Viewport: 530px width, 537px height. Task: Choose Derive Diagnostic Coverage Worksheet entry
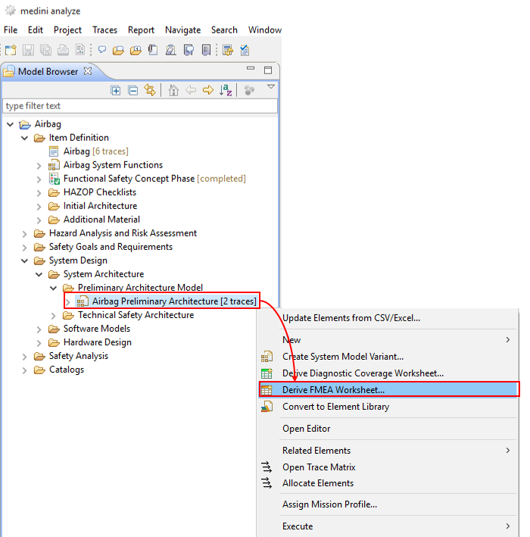point(363,373)
